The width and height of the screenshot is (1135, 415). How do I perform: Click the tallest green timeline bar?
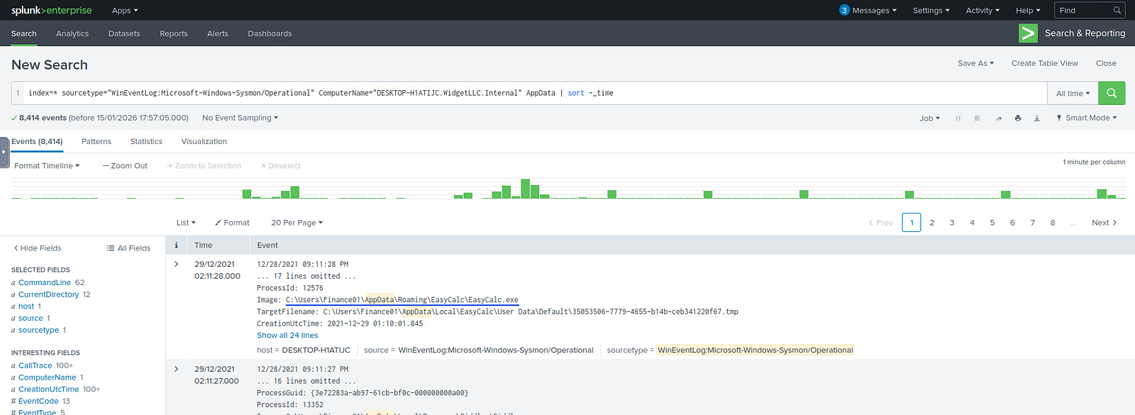(526, 189)
